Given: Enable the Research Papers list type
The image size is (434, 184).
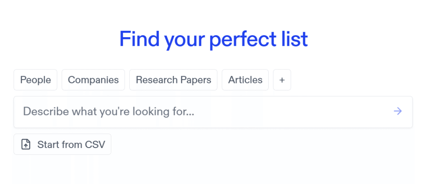Looking at the screenshot, I should (173, 80).
